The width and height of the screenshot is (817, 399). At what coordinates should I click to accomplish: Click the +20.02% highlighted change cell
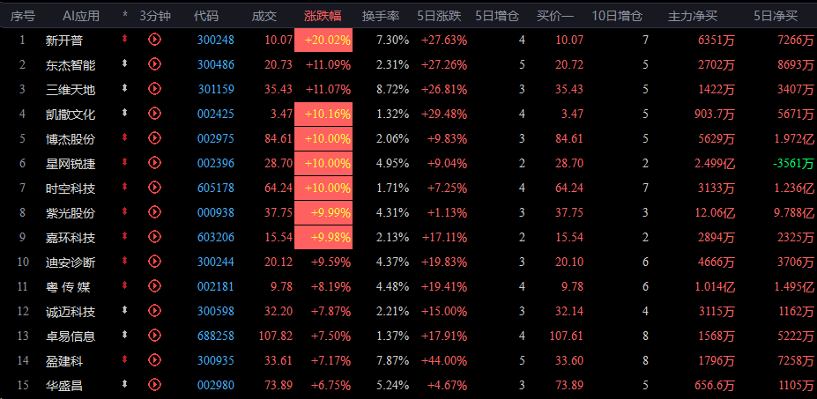pos(323,41)
